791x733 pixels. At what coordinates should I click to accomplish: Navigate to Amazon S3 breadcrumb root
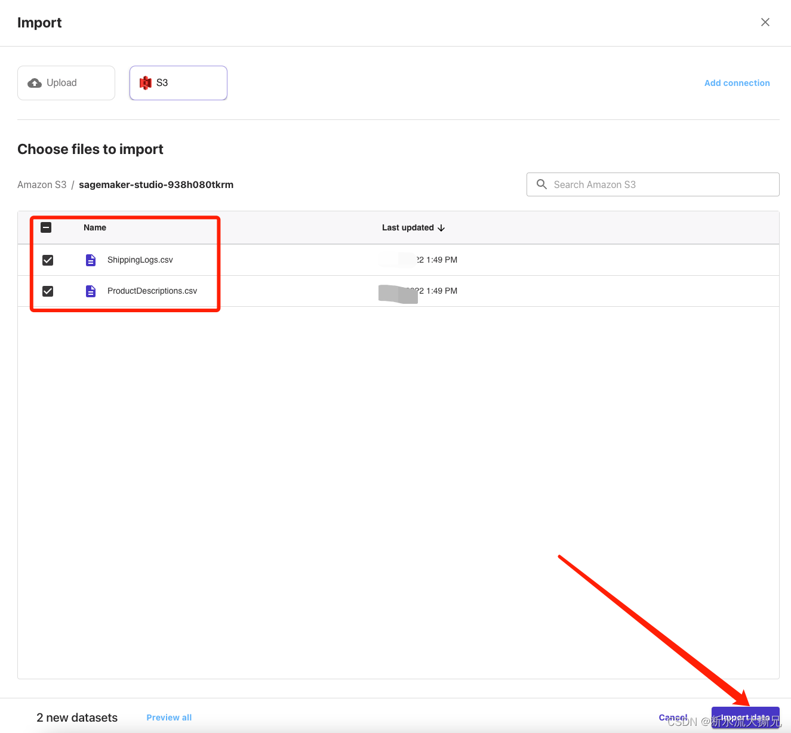click(42, 184)
